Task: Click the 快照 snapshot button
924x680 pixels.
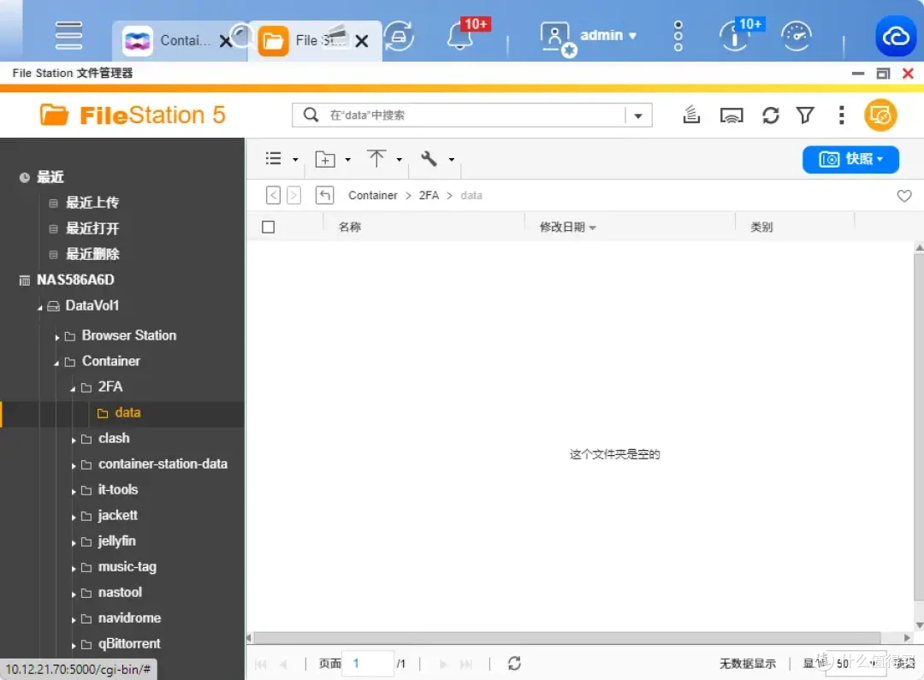Action: [850, 158]
